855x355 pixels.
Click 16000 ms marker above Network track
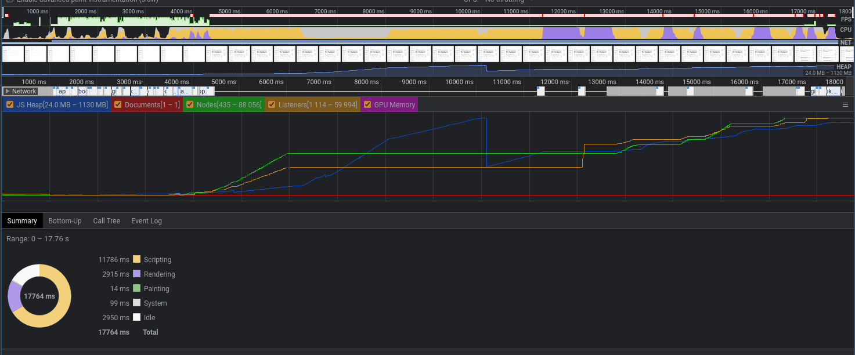tap(744, 82)
